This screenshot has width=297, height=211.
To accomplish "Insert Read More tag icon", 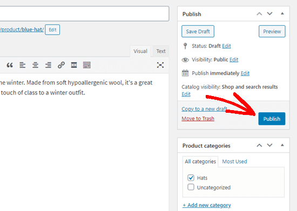I will tap(74, 65).
